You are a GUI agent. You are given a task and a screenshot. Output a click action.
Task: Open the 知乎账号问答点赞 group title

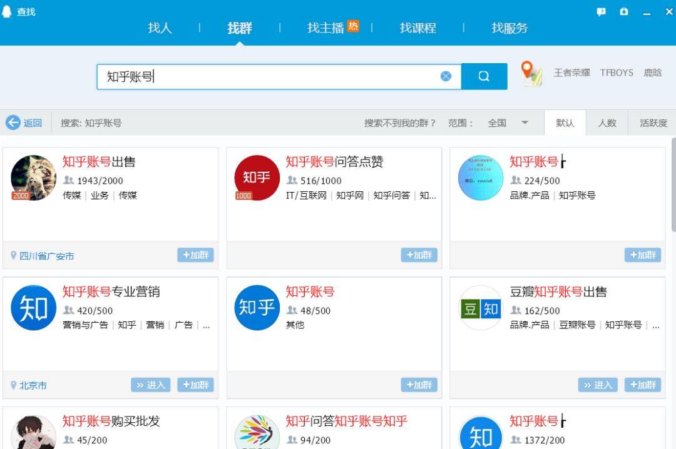click(334, 161)
